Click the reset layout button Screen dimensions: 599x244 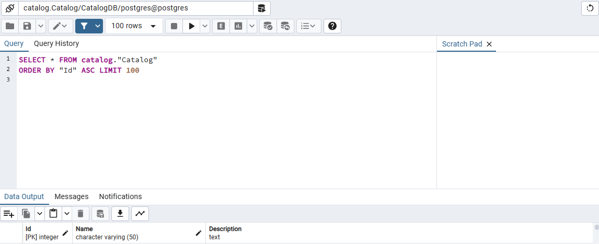[590, 8]
